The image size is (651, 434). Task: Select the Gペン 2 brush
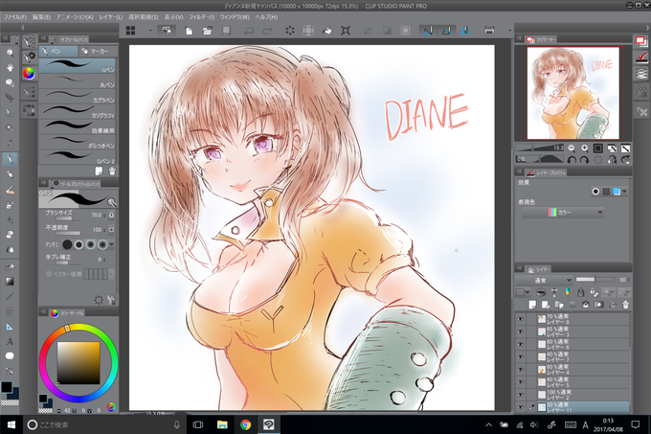pos(78,157)
